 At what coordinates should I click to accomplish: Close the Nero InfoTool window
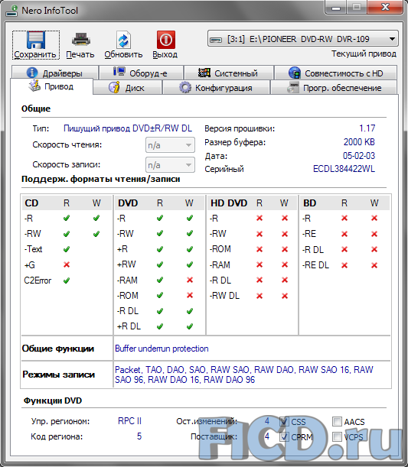[385, 7]
